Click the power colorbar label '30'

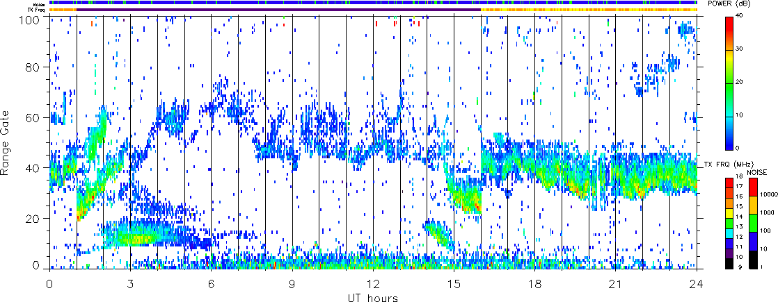pyautogui.click(x=740, y=50)
